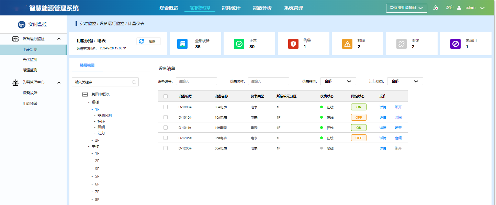Click 合闸 for device D-1010#
Viewport: 496px width, 205px height.
coord(398,118)
